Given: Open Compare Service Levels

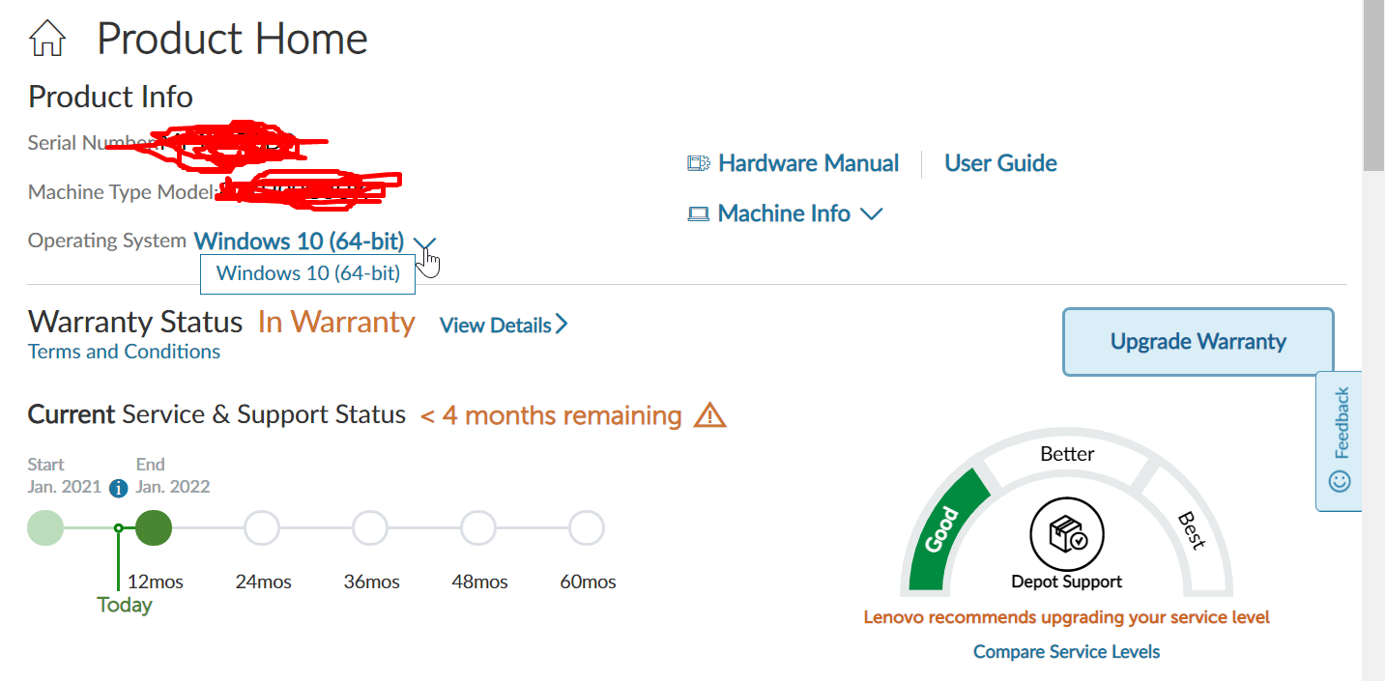Looking at the screenshot, I should click(1066, 651).
